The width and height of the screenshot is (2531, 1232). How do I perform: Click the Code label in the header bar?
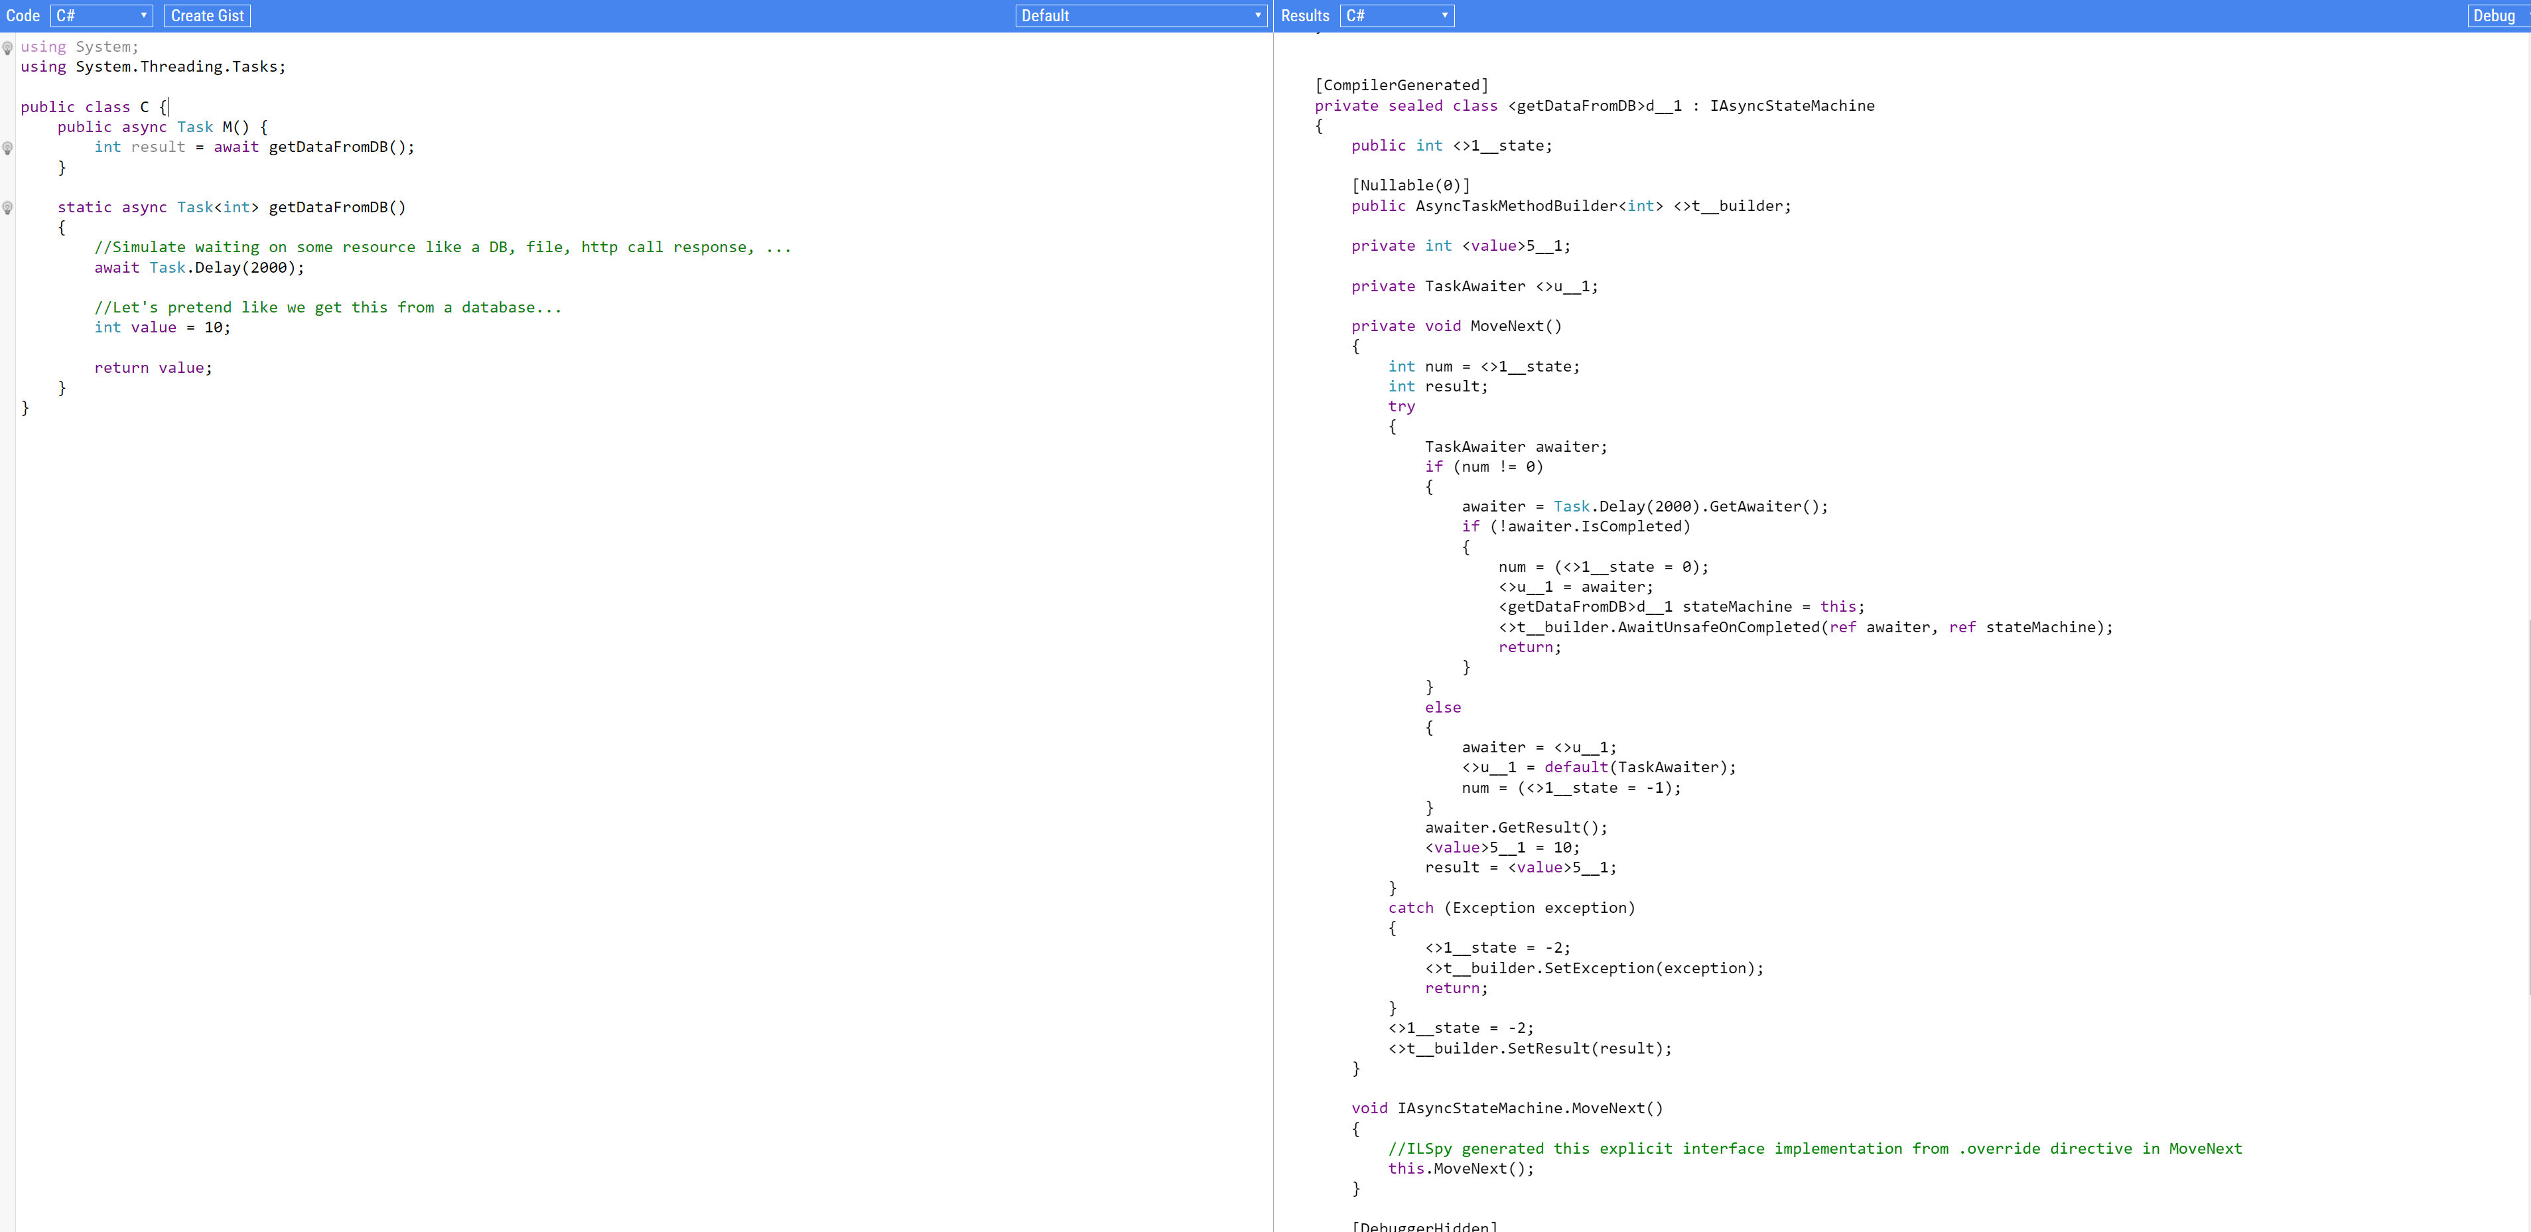24,16
